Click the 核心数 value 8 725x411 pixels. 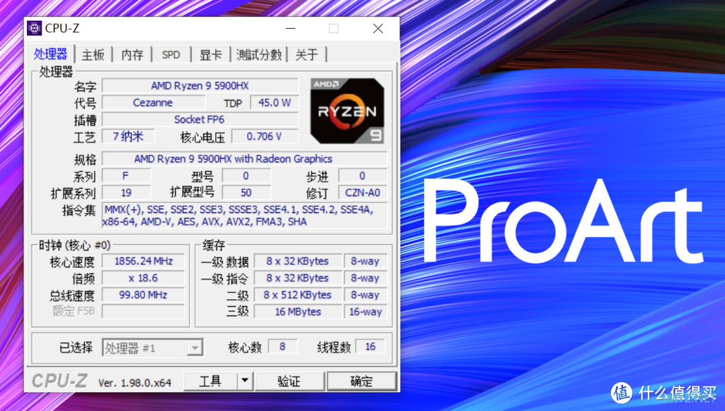[283, 347]
